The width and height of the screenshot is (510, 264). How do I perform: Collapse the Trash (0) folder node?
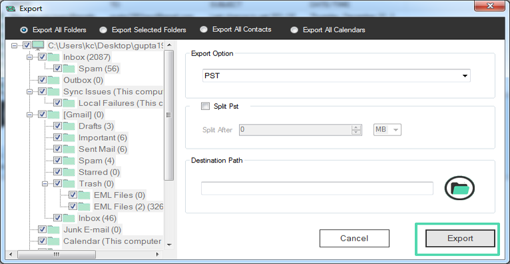(x=45, y=183)
